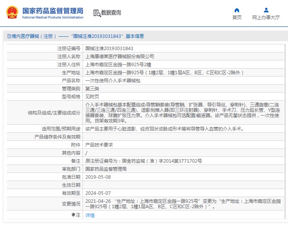Click the 其他内容 slash value
Image resolution: width=288 pixels, height=225 pixels.
point(86,153)
